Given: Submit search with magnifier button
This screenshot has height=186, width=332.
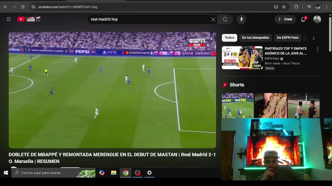Looking at the screenshot, I should [x=225, y=19].
